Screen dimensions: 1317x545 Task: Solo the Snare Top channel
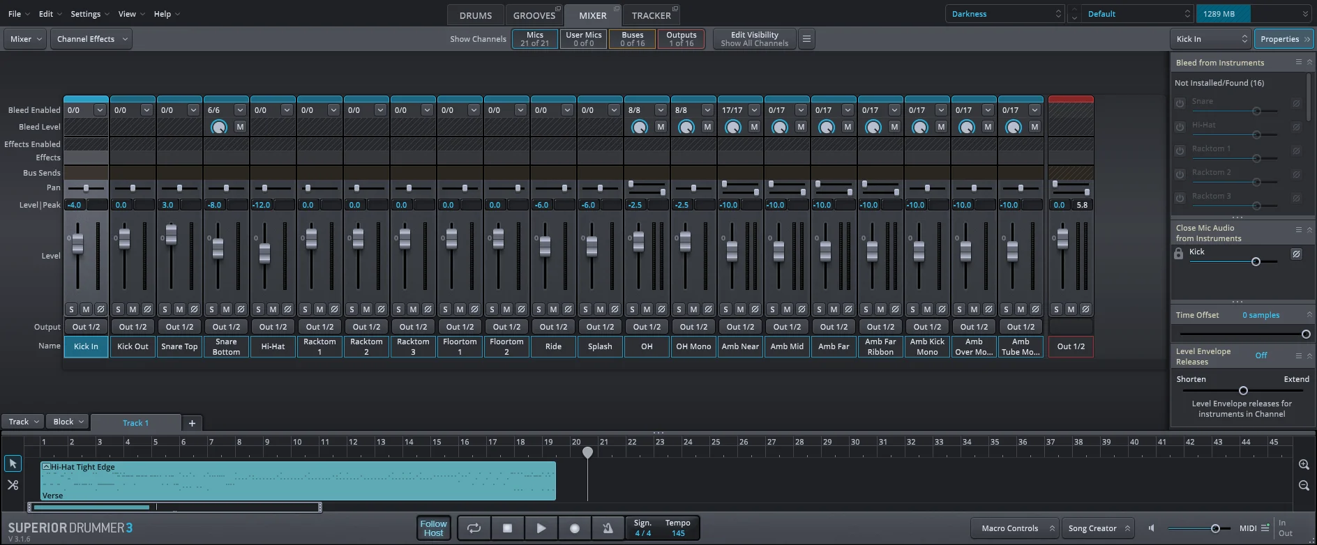(165, 309)
